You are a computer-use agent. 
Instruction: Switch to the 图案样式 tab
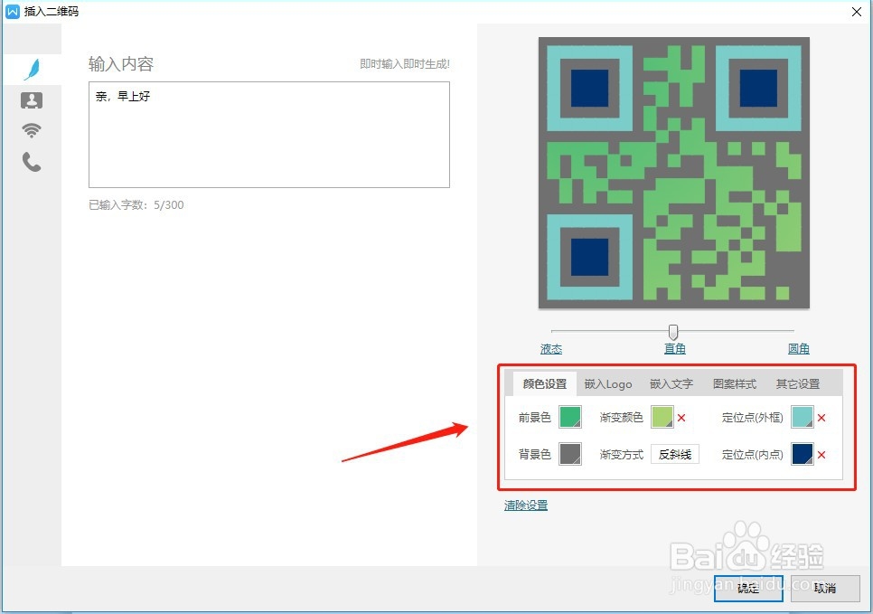point(735,384)
